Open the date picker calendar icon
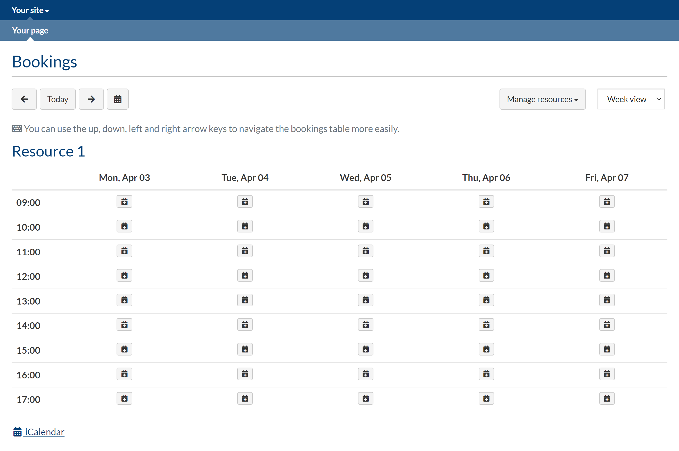Image resolution: width=679 pixels, height=451 pixels. (118, 99)
